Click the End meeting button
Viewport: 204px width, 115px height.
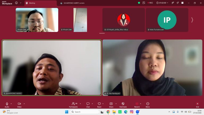pyautogui.click(x=198, y=105)
